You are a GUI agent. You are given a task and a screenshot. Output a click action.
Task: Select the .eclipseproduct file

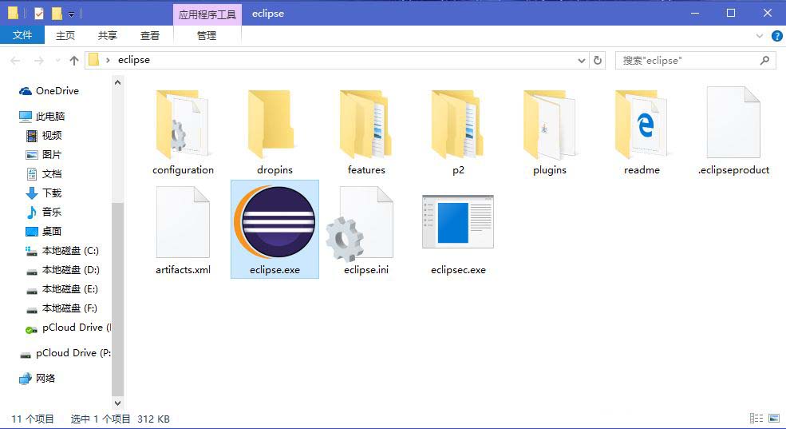click(x=733, y=132)
